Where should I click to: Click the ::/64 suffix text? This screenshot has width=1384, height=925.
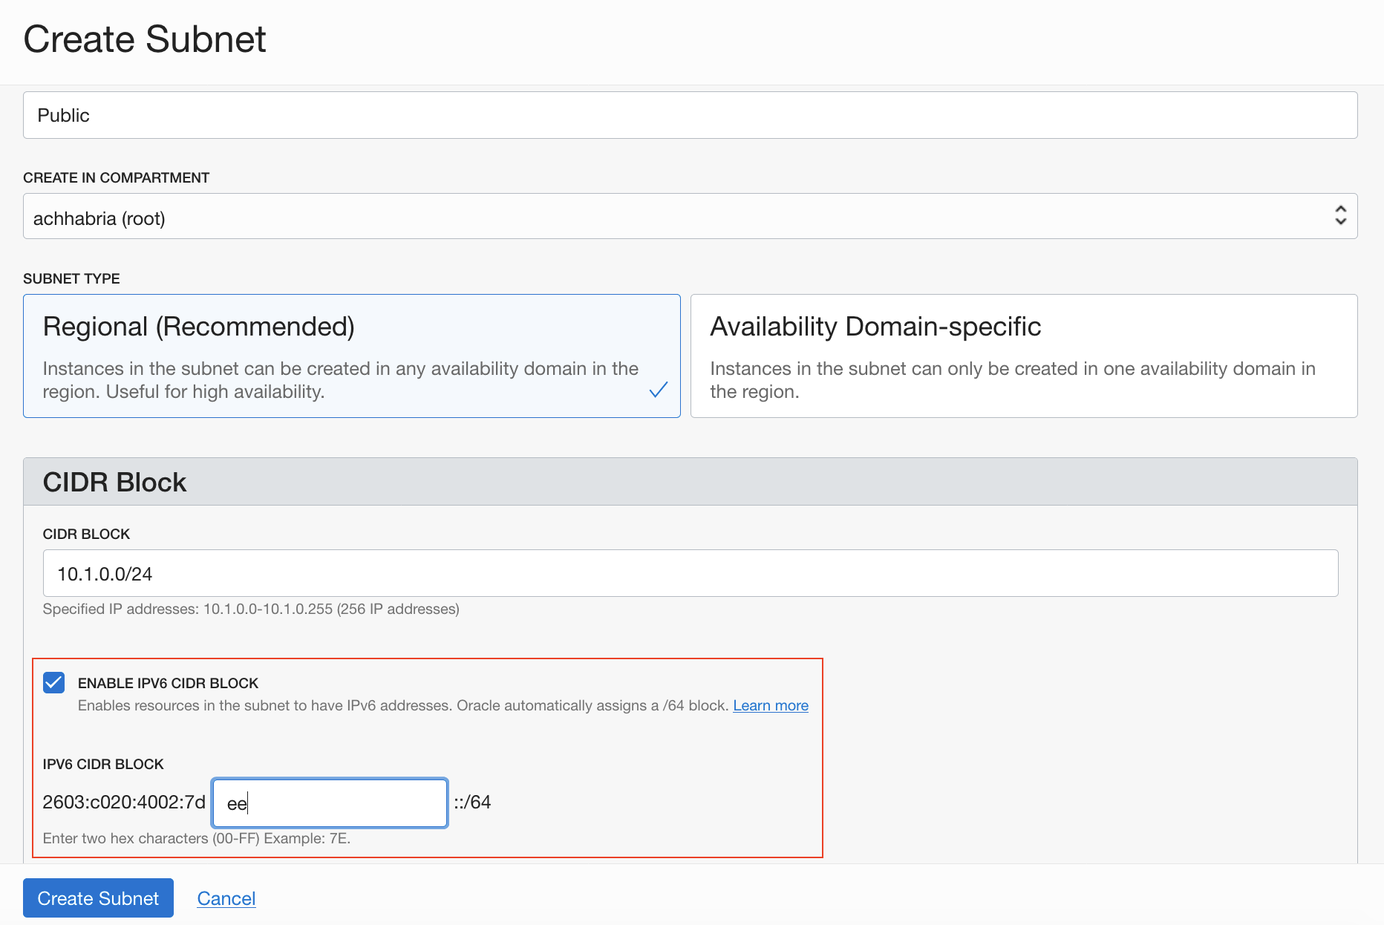(x=472, y=803)
